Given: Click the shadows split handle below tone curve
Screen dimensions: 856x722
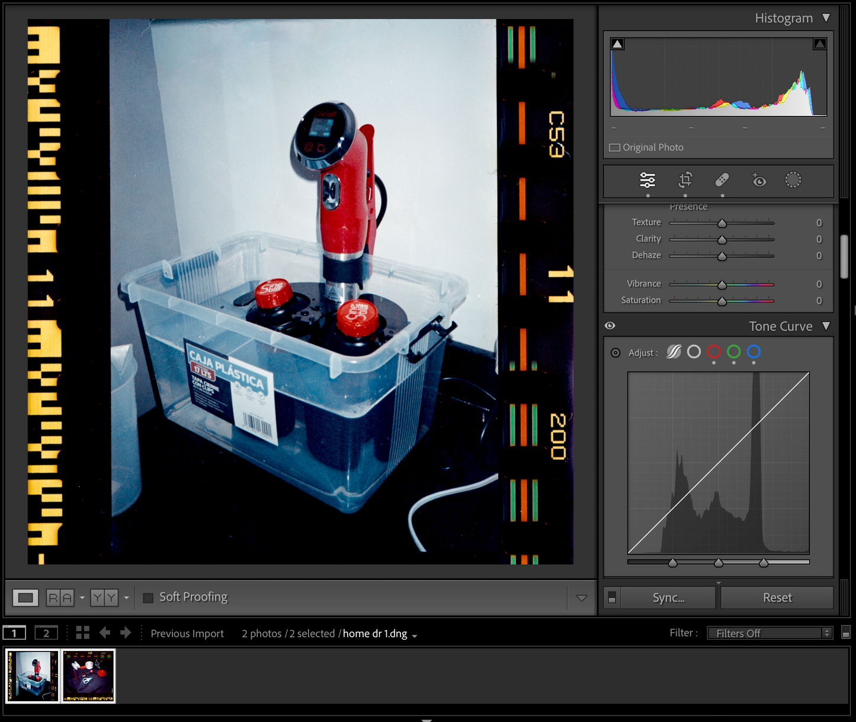Looking at the screenshot, I should click(x=672, y=562).
